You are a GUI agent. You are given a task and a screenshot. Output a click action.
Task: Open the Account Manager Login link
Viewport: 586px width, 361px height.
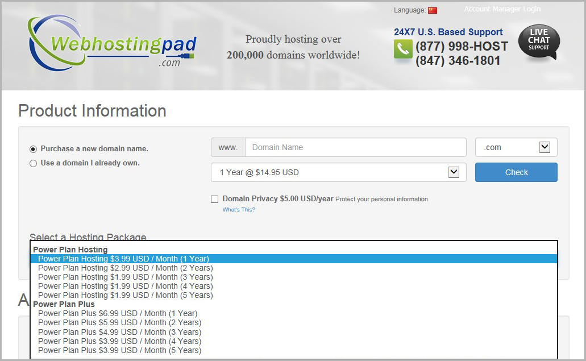coord(502,9)
